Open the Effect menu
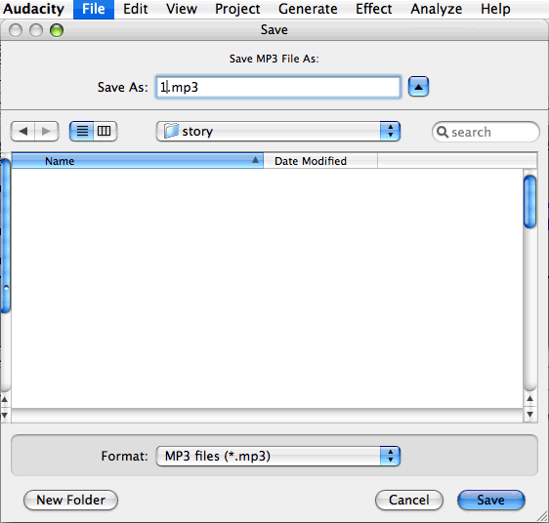 pyautogui.click(x=373, y=9)
